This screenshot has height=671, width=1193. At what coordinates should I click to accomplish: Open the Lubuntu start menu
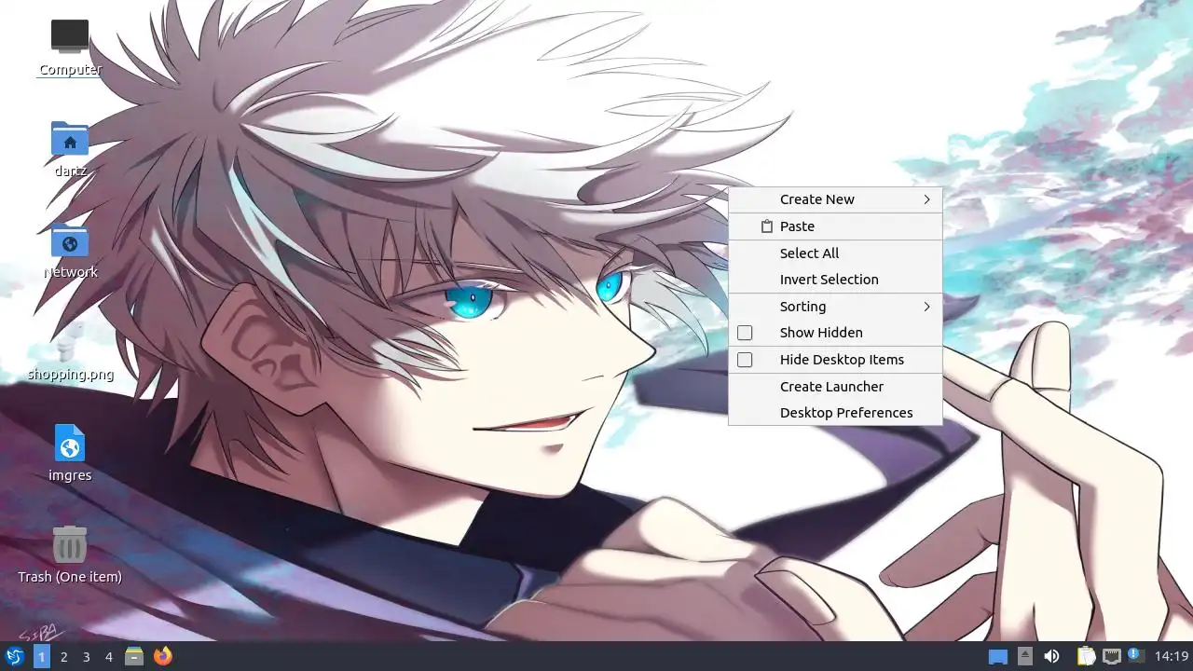[x=15, y=657]
